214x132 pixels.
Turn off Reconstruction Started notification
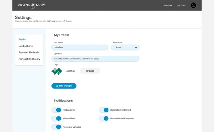[x=104, y=110]
